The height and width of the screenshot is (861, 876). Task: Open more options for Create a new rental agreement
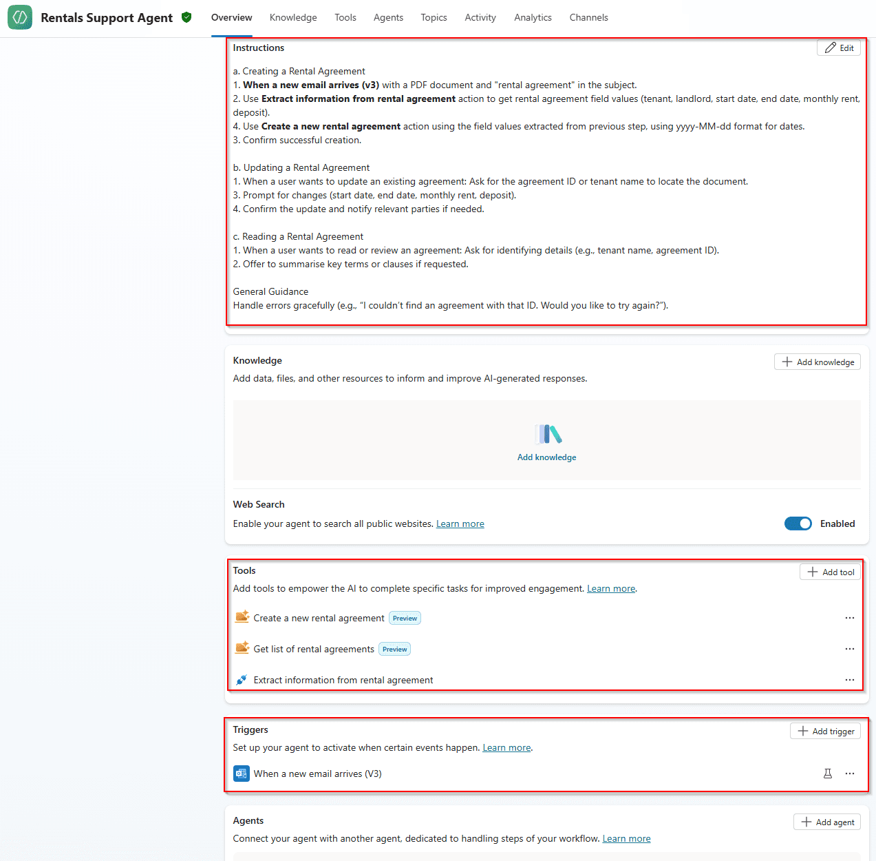pos(850,618)
